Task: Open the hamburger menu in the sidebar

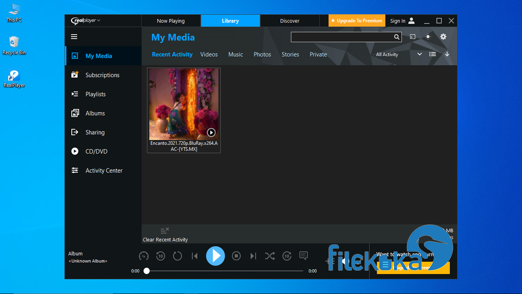Action: [74, 37]
